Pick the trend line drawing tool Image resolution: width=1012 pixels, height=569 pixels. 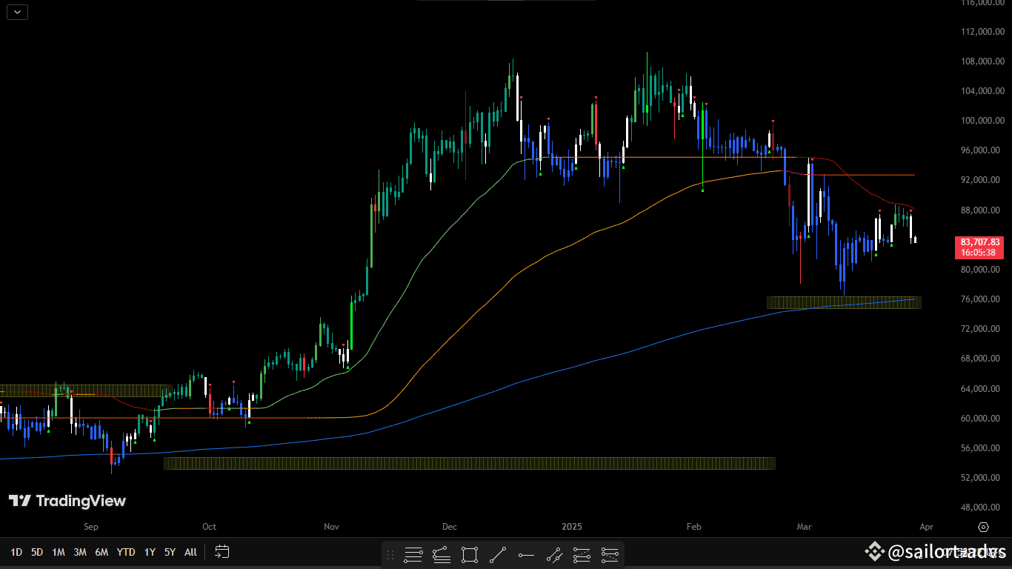click(x=498, y=554)
